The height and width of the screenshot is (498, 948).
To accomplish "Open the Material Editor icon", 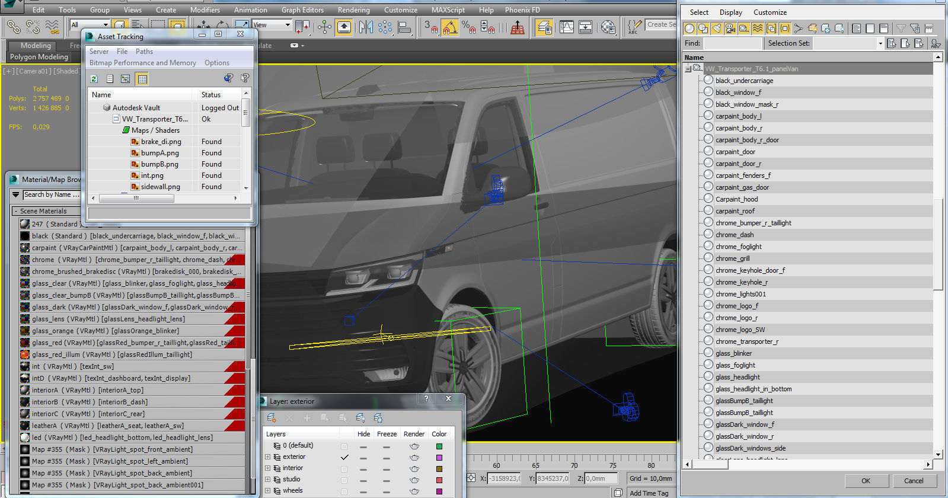I will point(608,27).
